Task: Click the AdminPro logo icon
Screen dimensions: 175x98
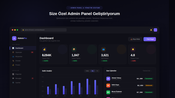Action: click(x=14, y=38)
